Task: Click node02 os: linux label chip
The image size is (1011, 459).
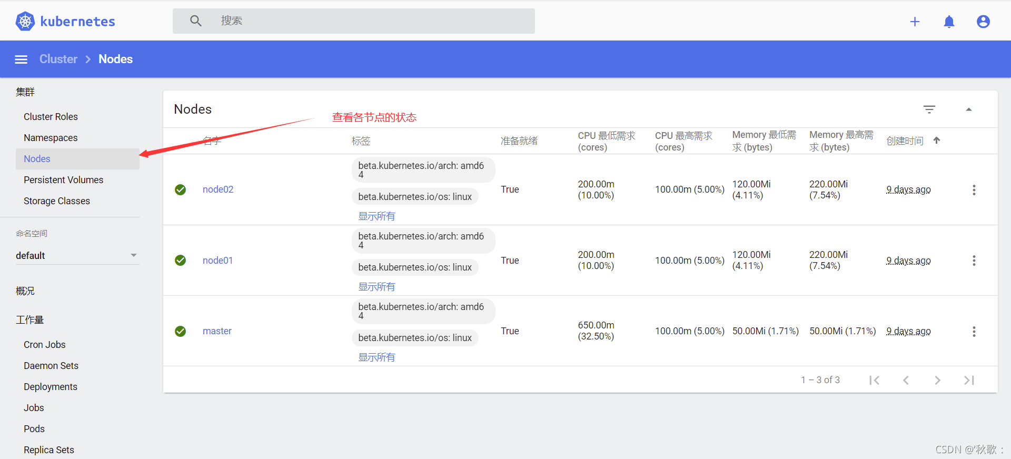Action: pos(415,197)
